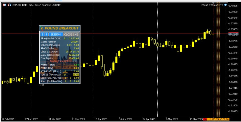Toggle the SESSION button
Image resolution: width=241 pixels, height=122 pixels.
click(56, 34)
